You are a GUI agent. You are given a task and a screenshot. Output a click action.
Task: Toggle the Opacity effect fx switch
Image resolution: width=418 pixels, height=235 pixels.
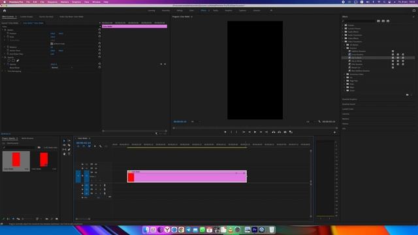coord(5,57)
